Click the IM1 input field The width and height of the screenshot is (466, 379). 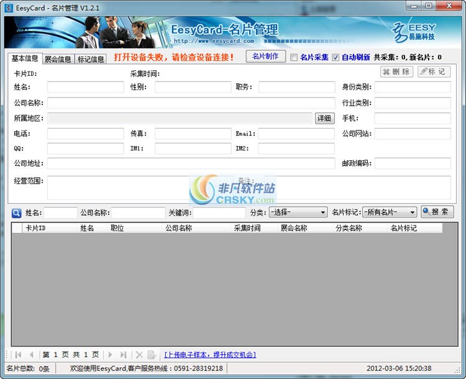[x=193, y=148]
